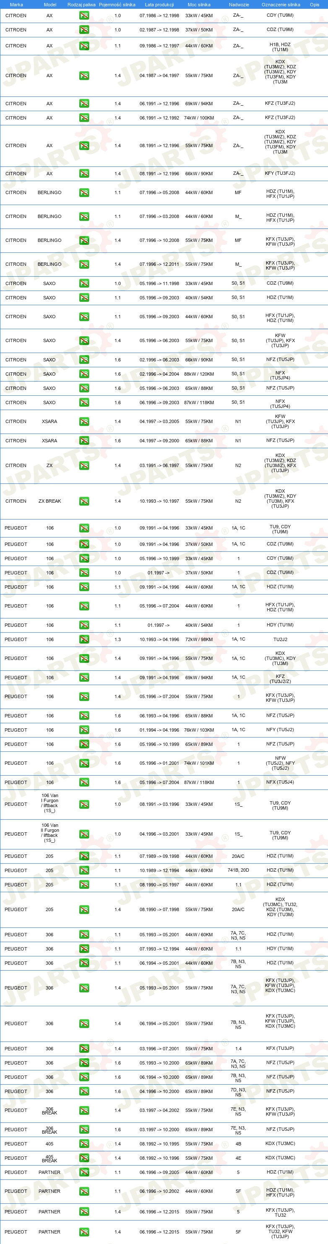Click fuel icon in Peugeot 205 1.4 row

click(x=84, y=910)
